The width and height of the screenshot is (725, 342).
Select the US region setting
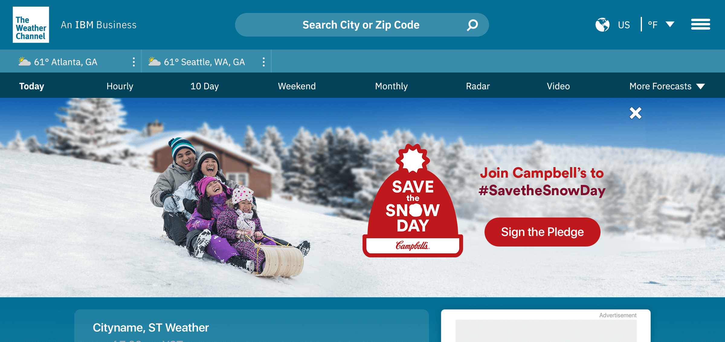pyautogui.click(x=624, y=25)
